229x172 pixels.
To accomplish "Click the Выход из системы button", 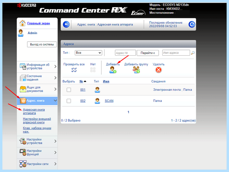I will tap(42, 44).
